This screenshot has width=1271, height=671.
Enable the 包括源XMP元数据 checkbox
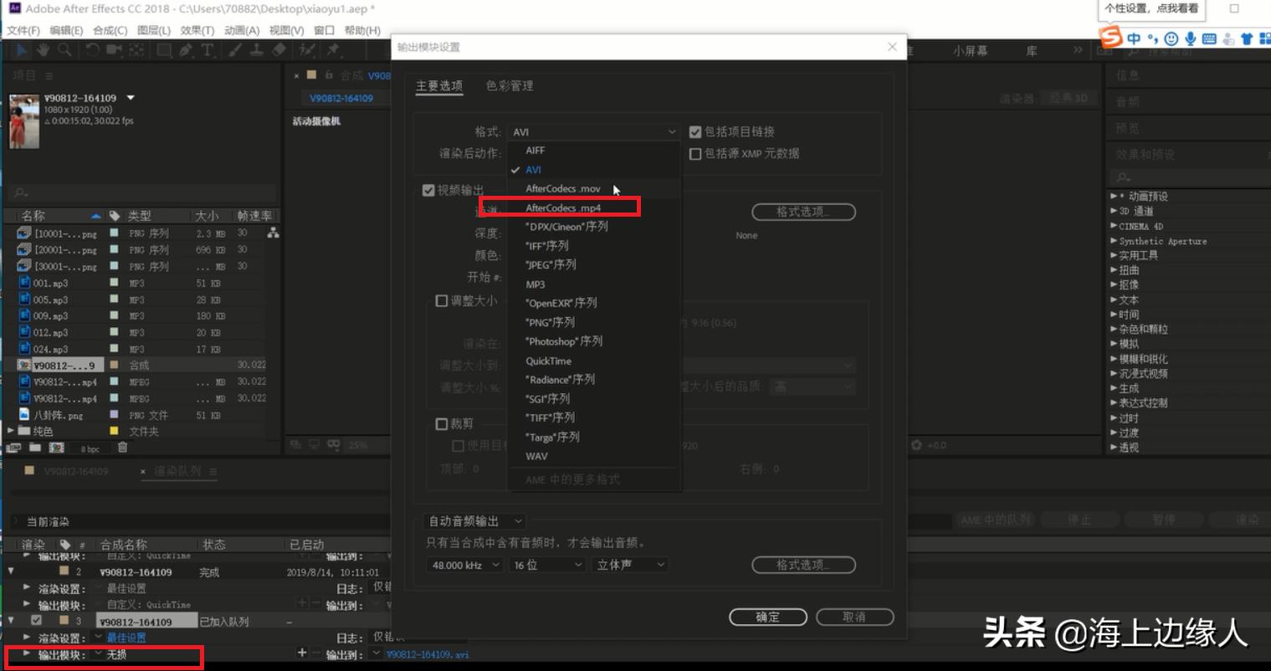(696, 153)
